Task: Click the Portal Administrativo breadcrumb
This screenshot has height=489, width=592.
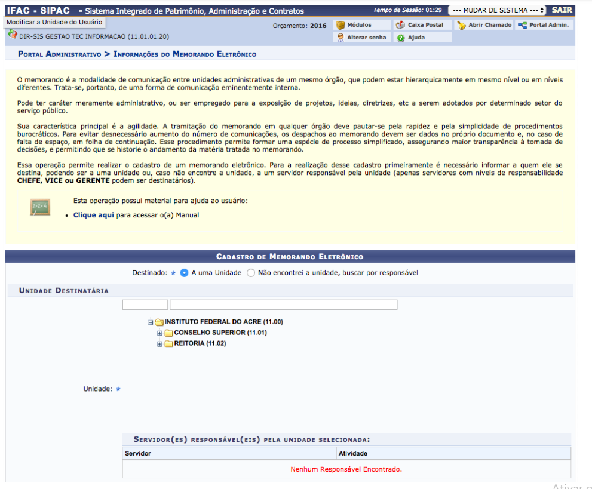Action: [60, 54]
